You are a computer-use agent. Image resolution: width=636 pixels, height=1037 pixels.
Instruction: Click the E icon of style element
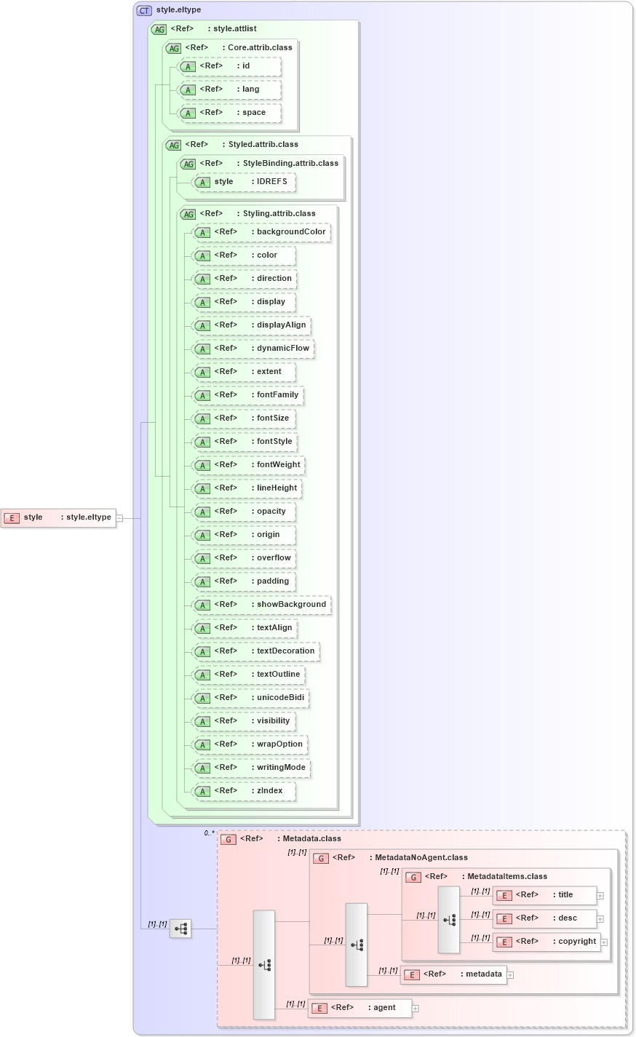(12, 518)
